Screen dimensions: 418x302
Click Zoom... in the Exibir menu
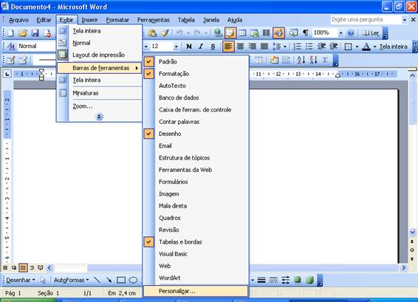[99, 106]
